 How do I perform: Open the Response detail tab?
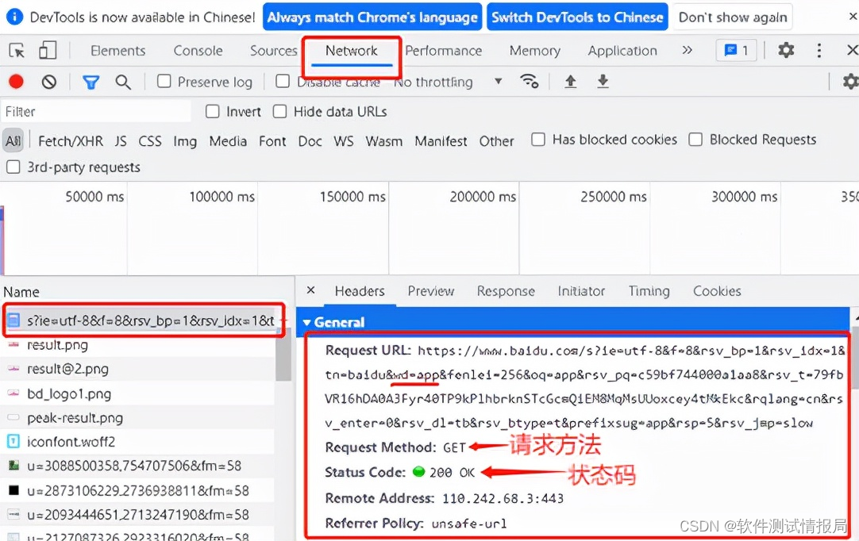[506, 291]
